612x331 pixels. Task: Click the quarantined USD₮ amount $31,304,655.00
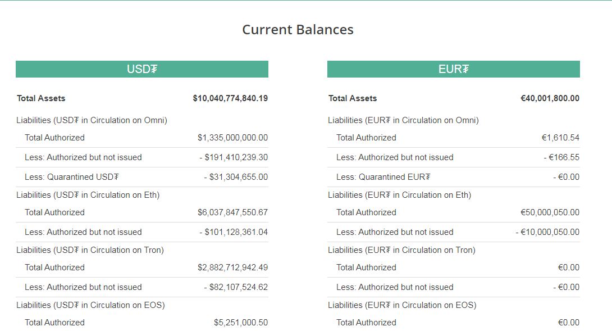[236, 177]
